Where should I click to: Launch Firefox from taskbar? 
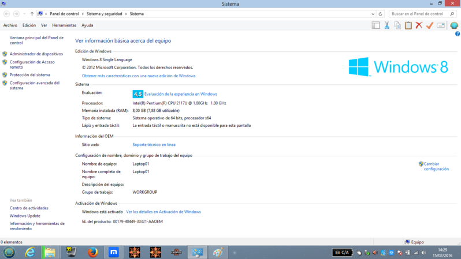pyautogui.click(x=92, y=252)
